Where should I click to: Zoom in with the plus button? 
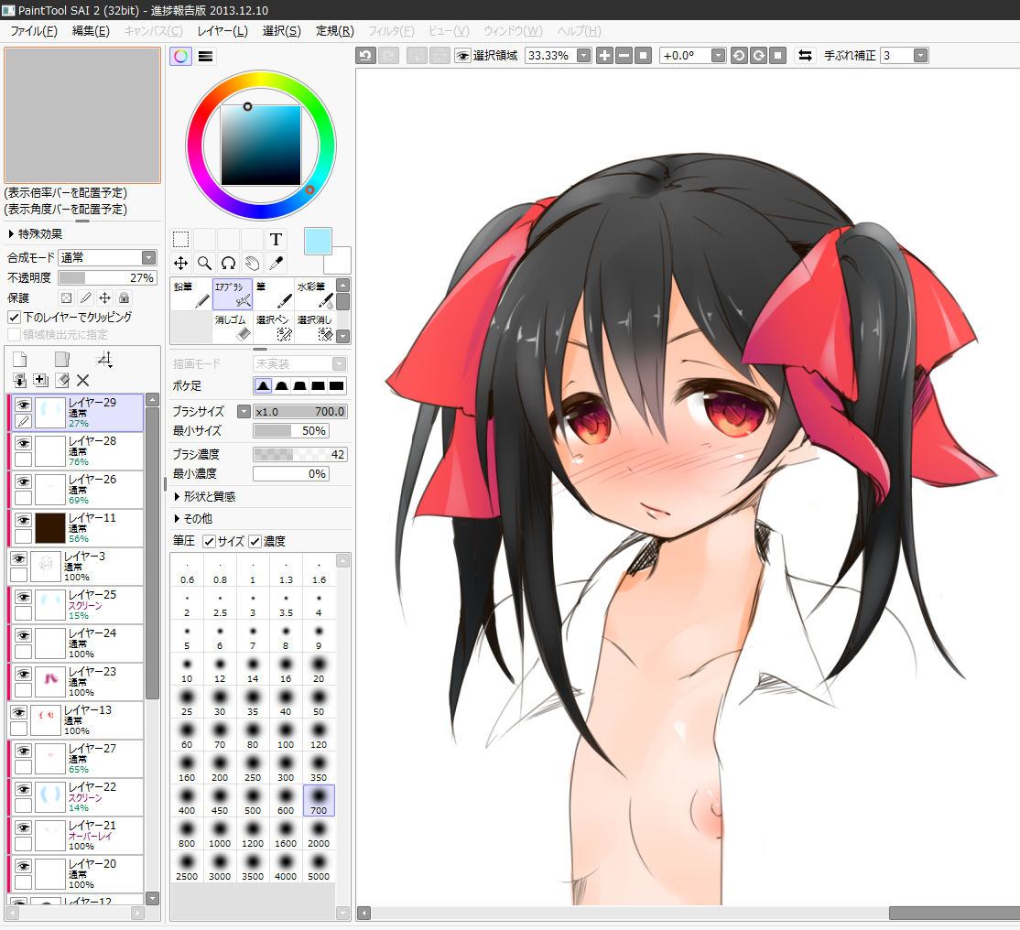pyautogui.click(x=604, y=55)
